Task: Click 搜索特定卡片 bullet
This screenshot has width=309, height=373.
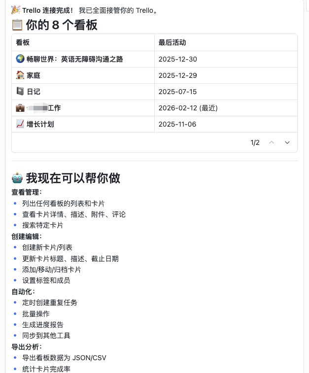Action: 43,226
